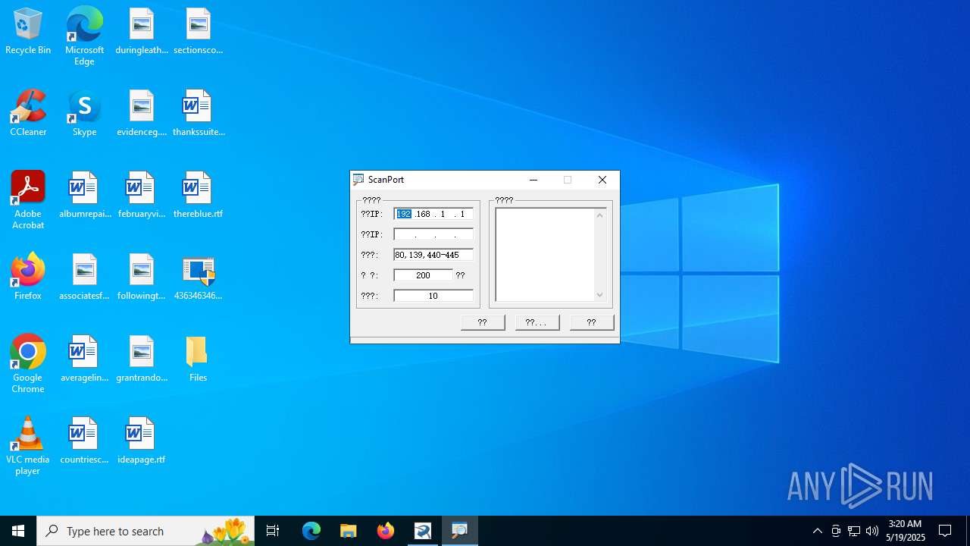Viewport: 970px width, 546px height.
Task: Select the 436346346 executable icon
Action: pos(198,278)
